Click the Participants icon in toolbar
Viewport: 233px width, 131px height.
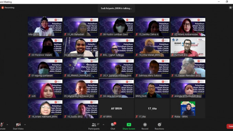[94, 124]
